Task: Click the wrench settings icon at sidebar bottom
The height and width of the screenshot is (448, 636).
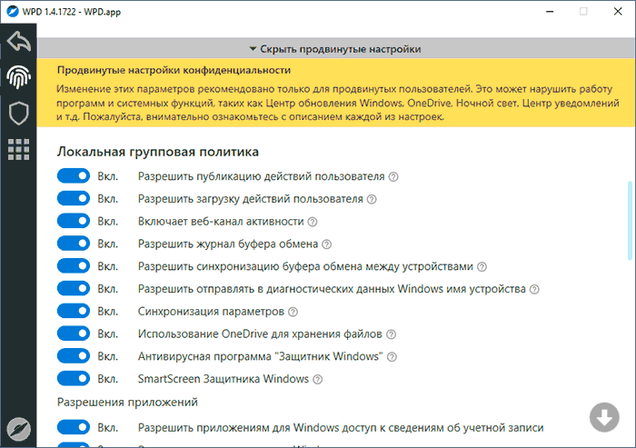Action: coord(18,428)
